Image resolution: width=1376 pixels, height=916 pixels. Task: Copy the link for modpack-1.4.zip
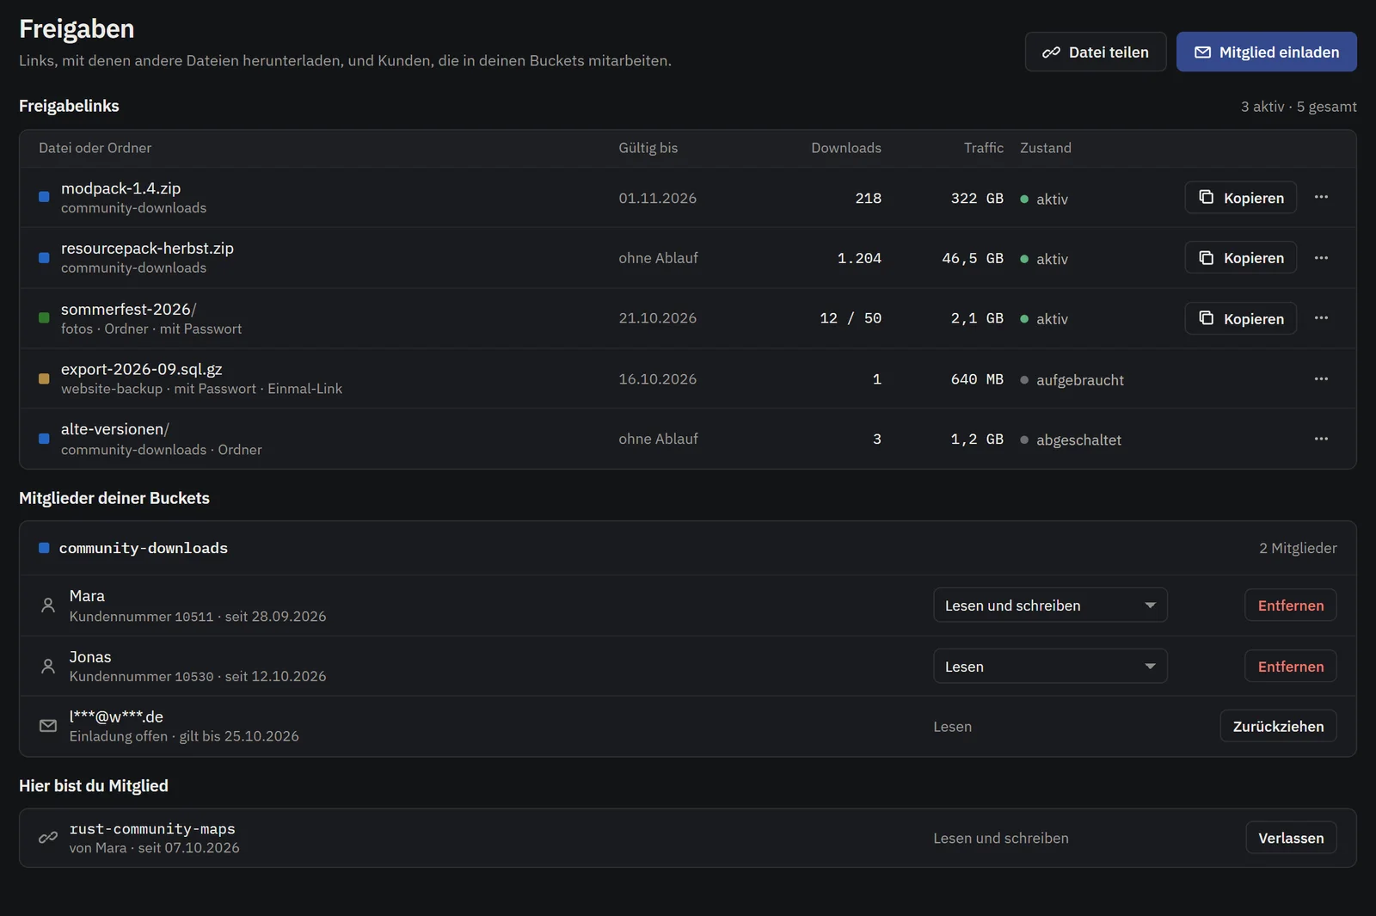[1241, 198]
